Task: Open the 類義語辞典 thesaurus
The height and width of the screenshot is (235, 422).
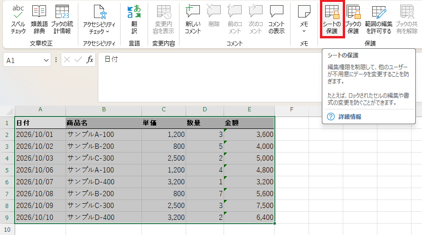Action: (x=39, y=19)
